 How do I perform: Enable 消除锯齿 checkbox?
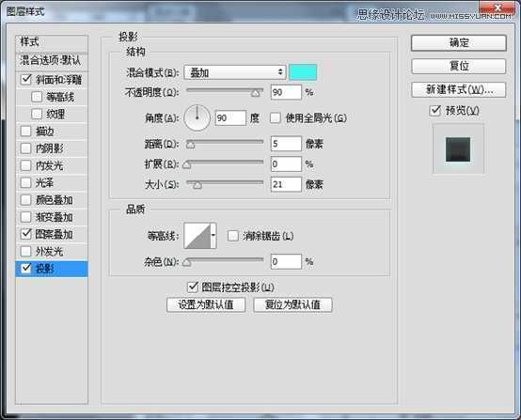233,236
